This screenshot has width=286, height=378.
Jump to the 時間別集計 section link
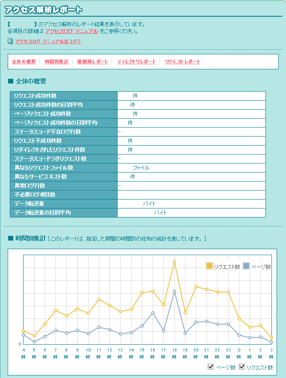(56, 62)
